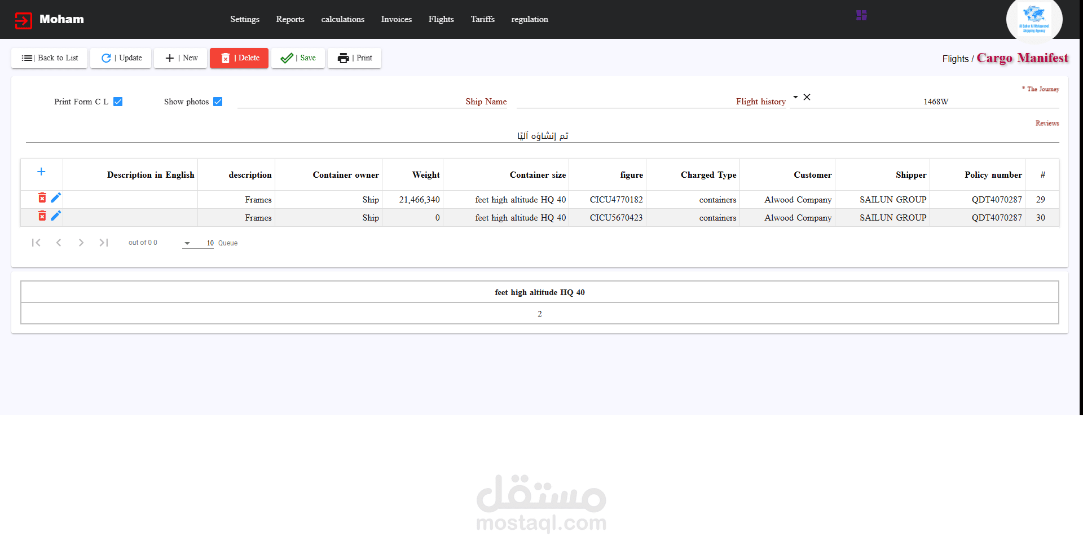Edit row 30 using the blue pencil

56,216
